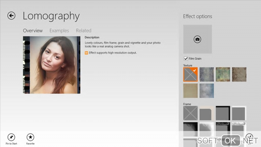Click "Effect supports high resolution output." text
This screenshot has width=261, height=147.
pyautogui.click(x=113, y=53)
